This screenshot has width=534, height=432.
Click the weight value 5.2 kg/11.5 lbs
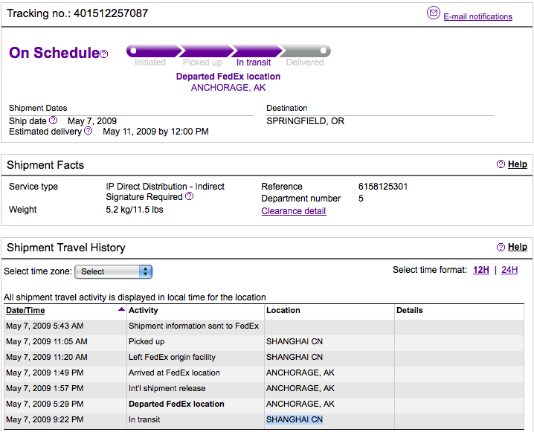pos(135,210)
